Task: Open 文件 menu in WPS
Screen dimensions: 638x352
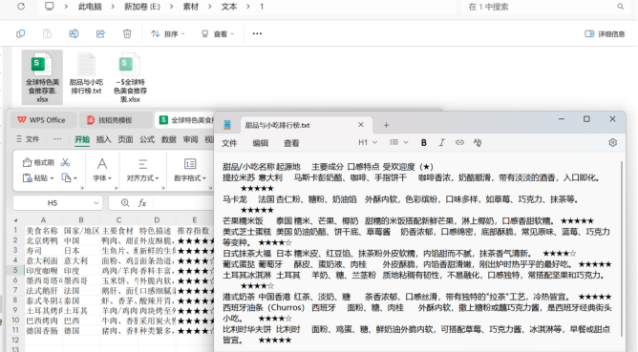Action: 28,139
